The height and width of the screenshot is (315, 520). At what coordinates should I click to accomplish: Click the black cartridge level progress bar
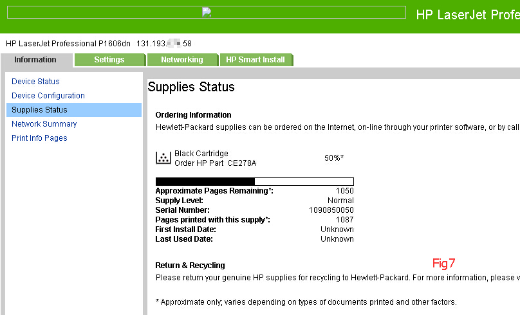[255, 181]
